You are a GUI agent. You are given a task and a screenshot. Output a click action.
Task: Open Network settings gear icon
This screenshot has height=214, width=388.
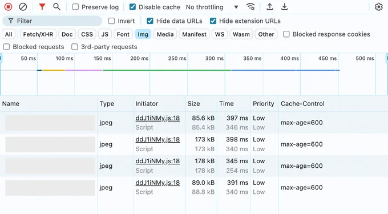379,7
